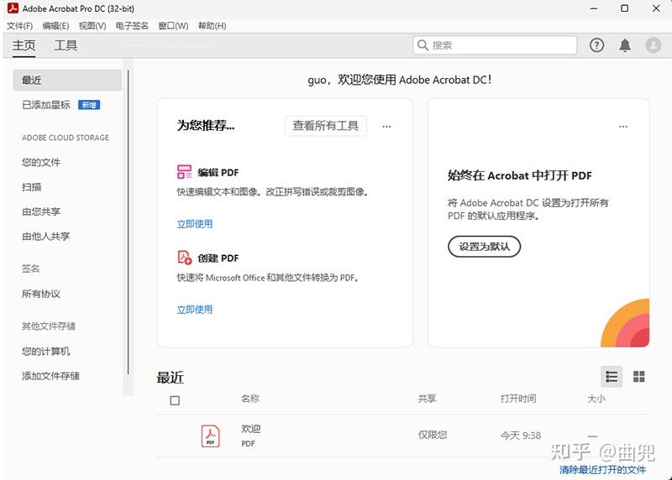The image size is (672, 480).
Task: Open the 电子签名 menu
Action: tap(132, 26)
